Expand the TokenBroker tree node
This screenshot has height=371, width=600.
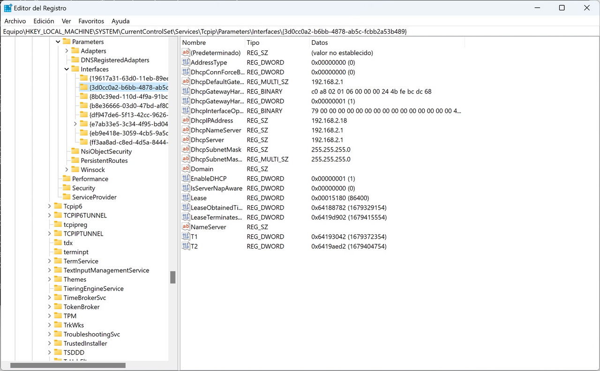point(49,307)
